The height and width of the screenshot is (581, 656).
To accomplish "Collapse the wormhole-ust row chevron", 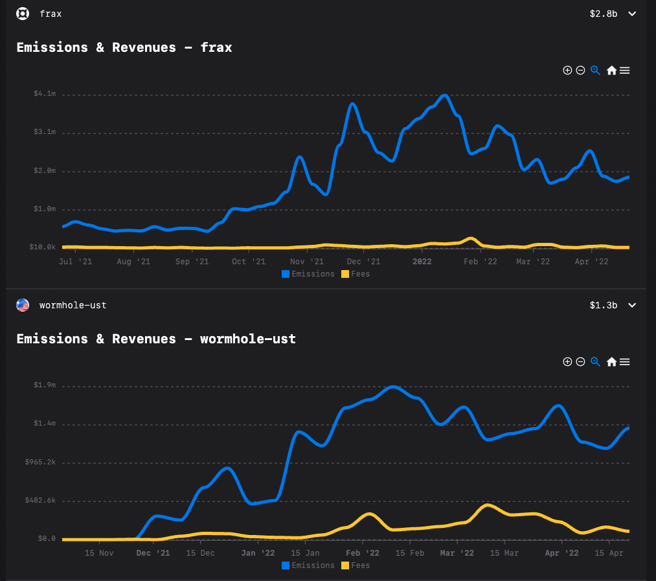I will click(632, 305).
